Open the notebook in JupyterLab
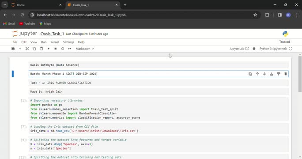302x159 pixels. (x=239, y=49)
